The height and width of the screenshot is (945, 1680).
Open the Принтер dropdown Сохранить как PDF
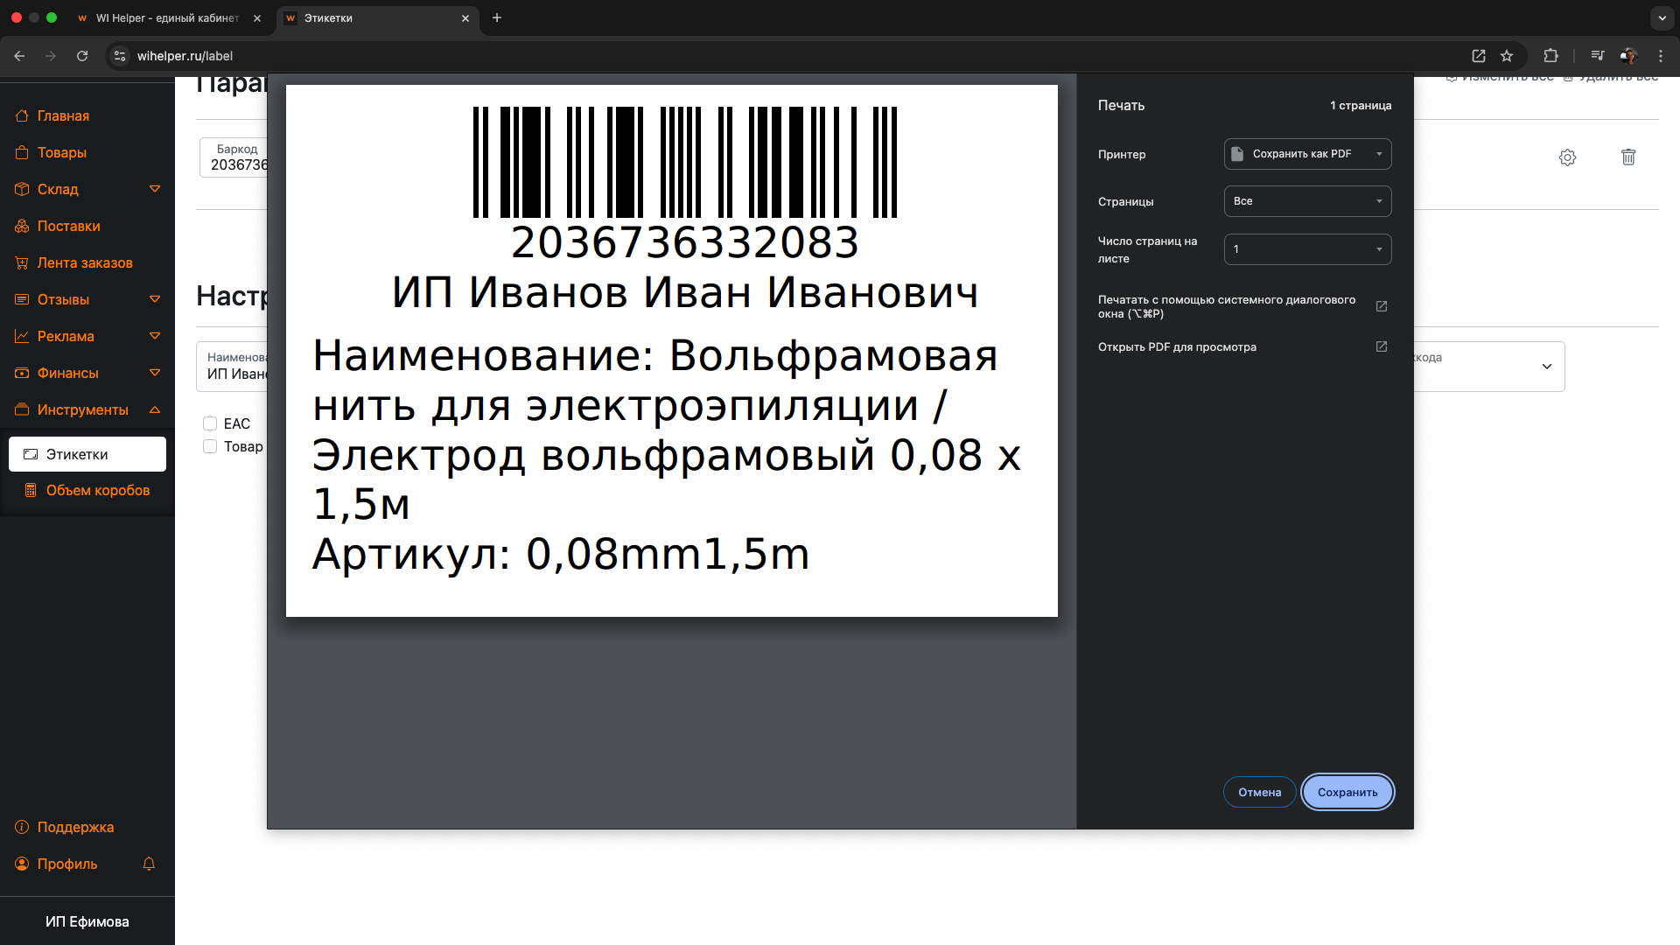pyautogui.click(x=1307, y=154)
